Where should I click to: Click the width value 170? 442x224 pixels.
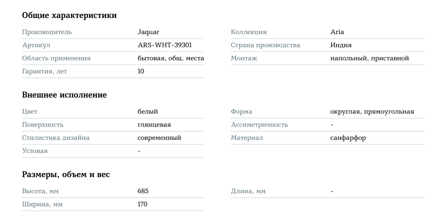142,204
